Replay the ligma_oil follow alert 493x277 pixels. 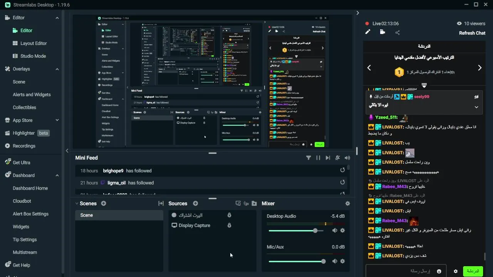342,183
